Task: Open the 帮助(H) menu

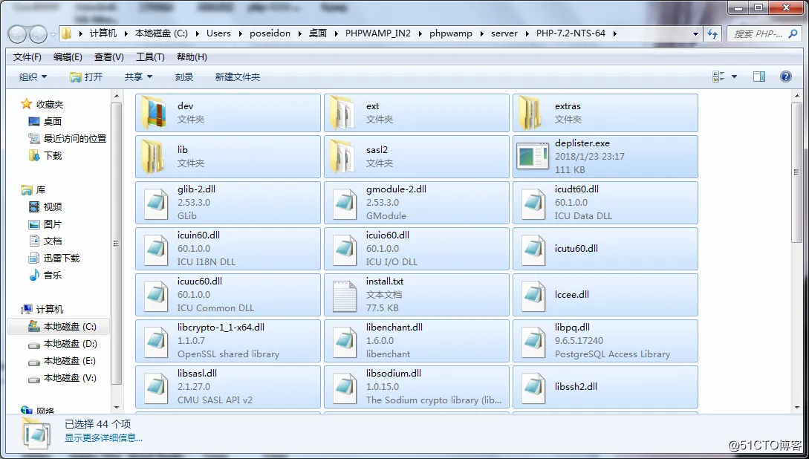Action: [x=192, y=56]
